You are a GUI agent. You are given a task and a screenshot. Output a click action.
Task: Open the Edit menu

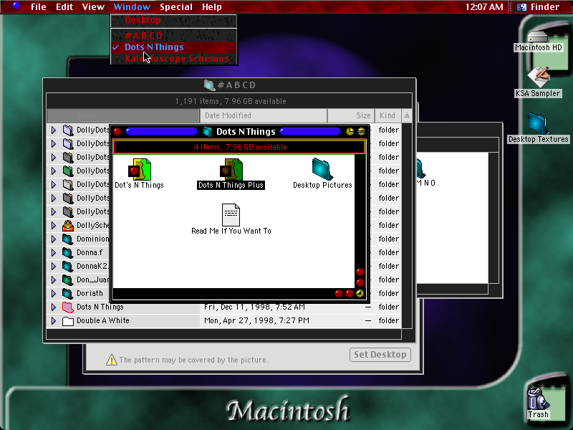pyautogui.click(x=64, y=7)
